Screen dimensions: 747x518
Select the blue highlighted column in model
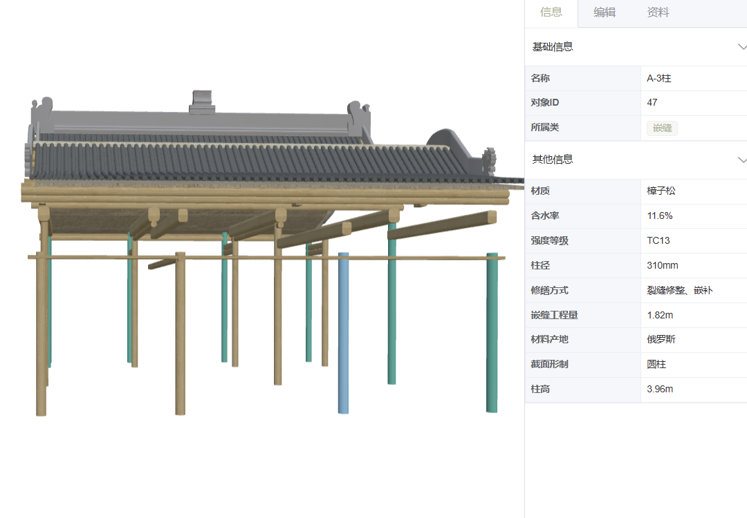coord(344,333)
